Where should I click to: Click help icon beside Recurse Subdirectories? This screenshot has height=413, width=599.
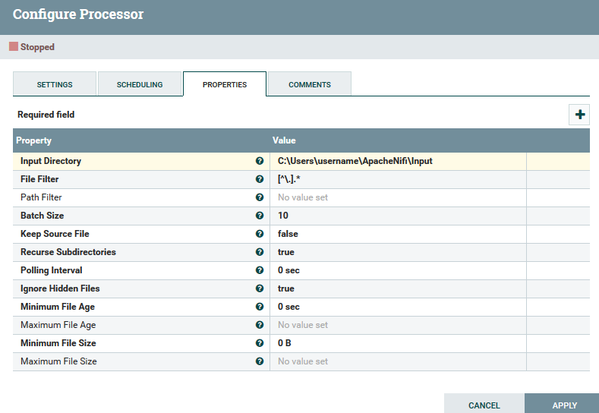[260, 252]
